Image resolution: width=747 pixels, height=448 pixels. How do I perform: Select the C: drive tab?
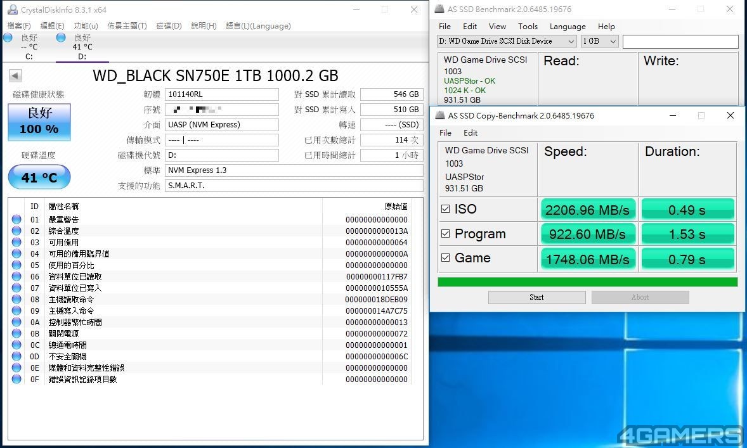point(29,47)
